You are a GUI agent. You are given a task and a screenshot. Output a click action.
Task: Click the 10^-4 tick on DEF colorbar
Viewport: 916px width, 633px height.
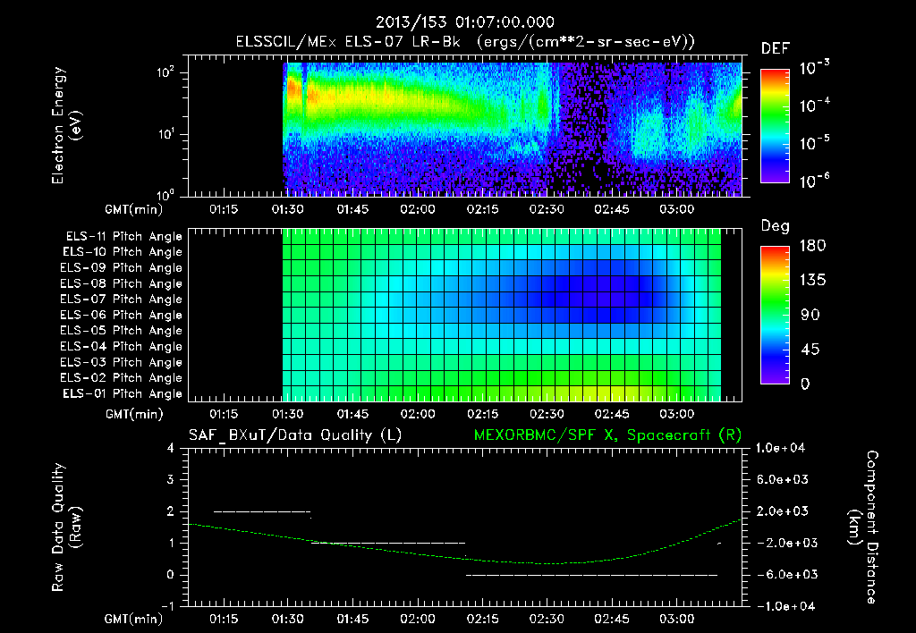point(814,105)
